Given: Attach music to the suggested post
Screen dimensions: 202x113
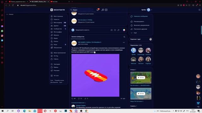Looking at the screenshot, I should tap(118, 30).
